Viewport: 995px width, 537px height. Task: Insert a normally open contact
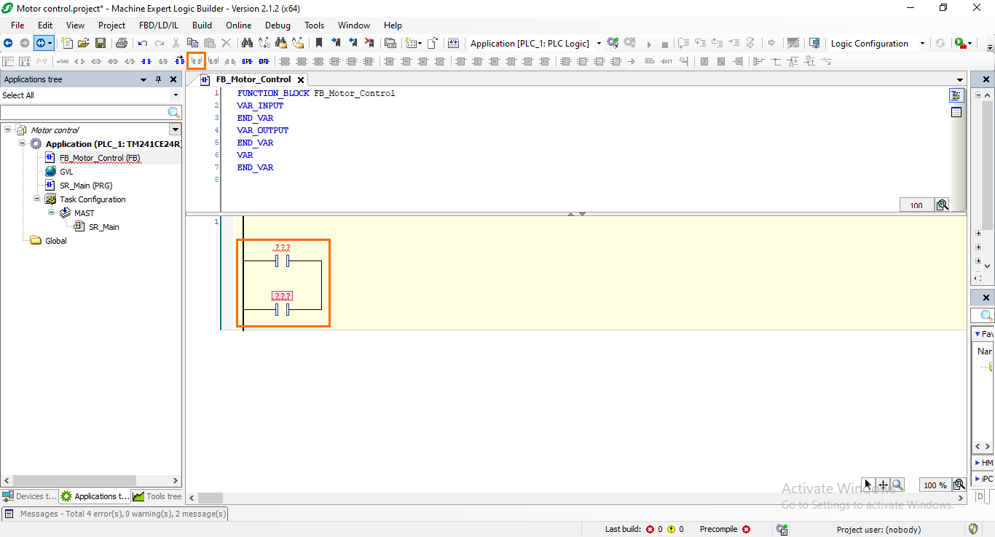[146, 61]
